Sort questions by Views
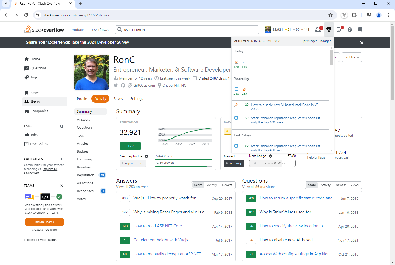 tap(354, 185)
